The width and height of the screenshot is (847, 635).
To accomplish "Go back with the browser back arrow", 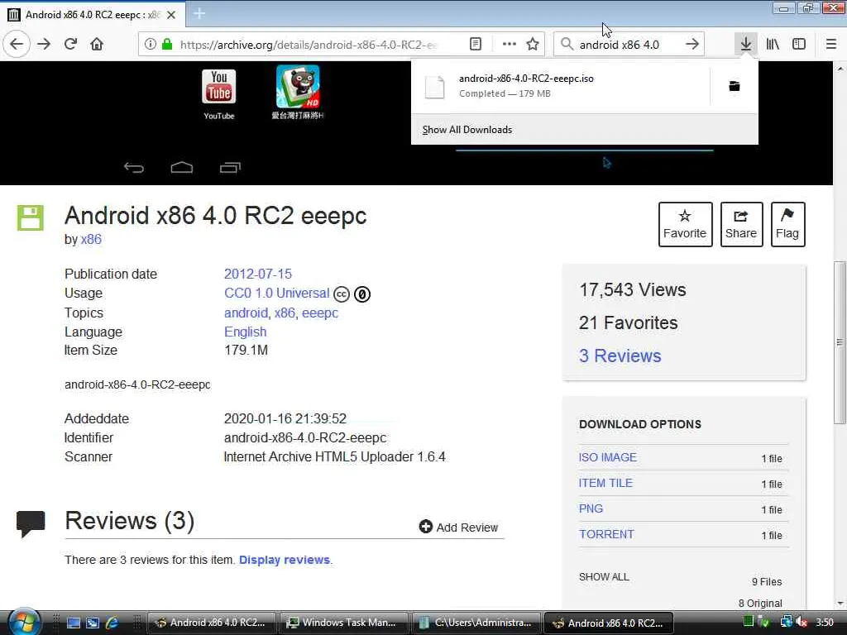I will 17,45.
